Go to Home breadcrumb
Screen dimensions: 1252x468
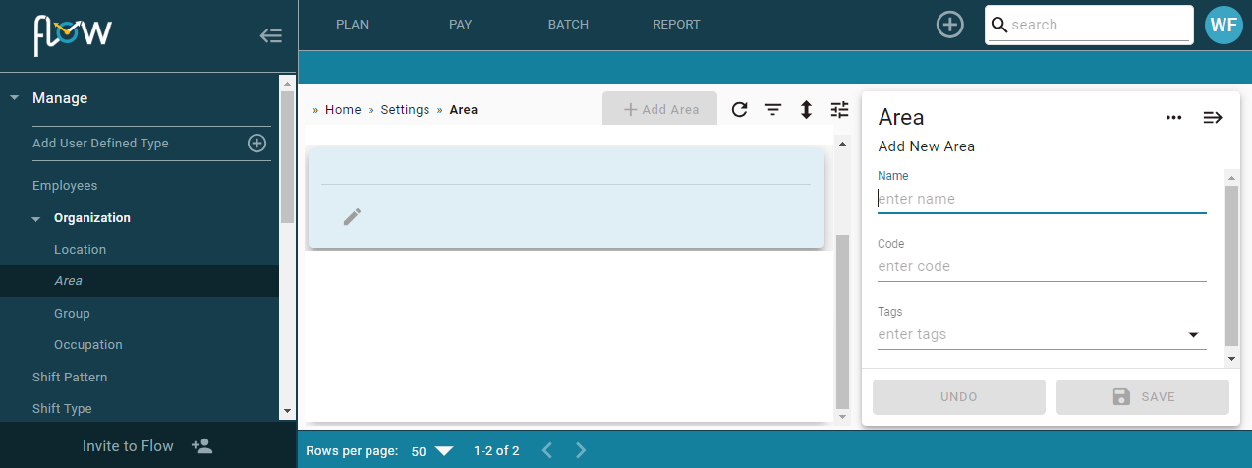tap(343, 110)
